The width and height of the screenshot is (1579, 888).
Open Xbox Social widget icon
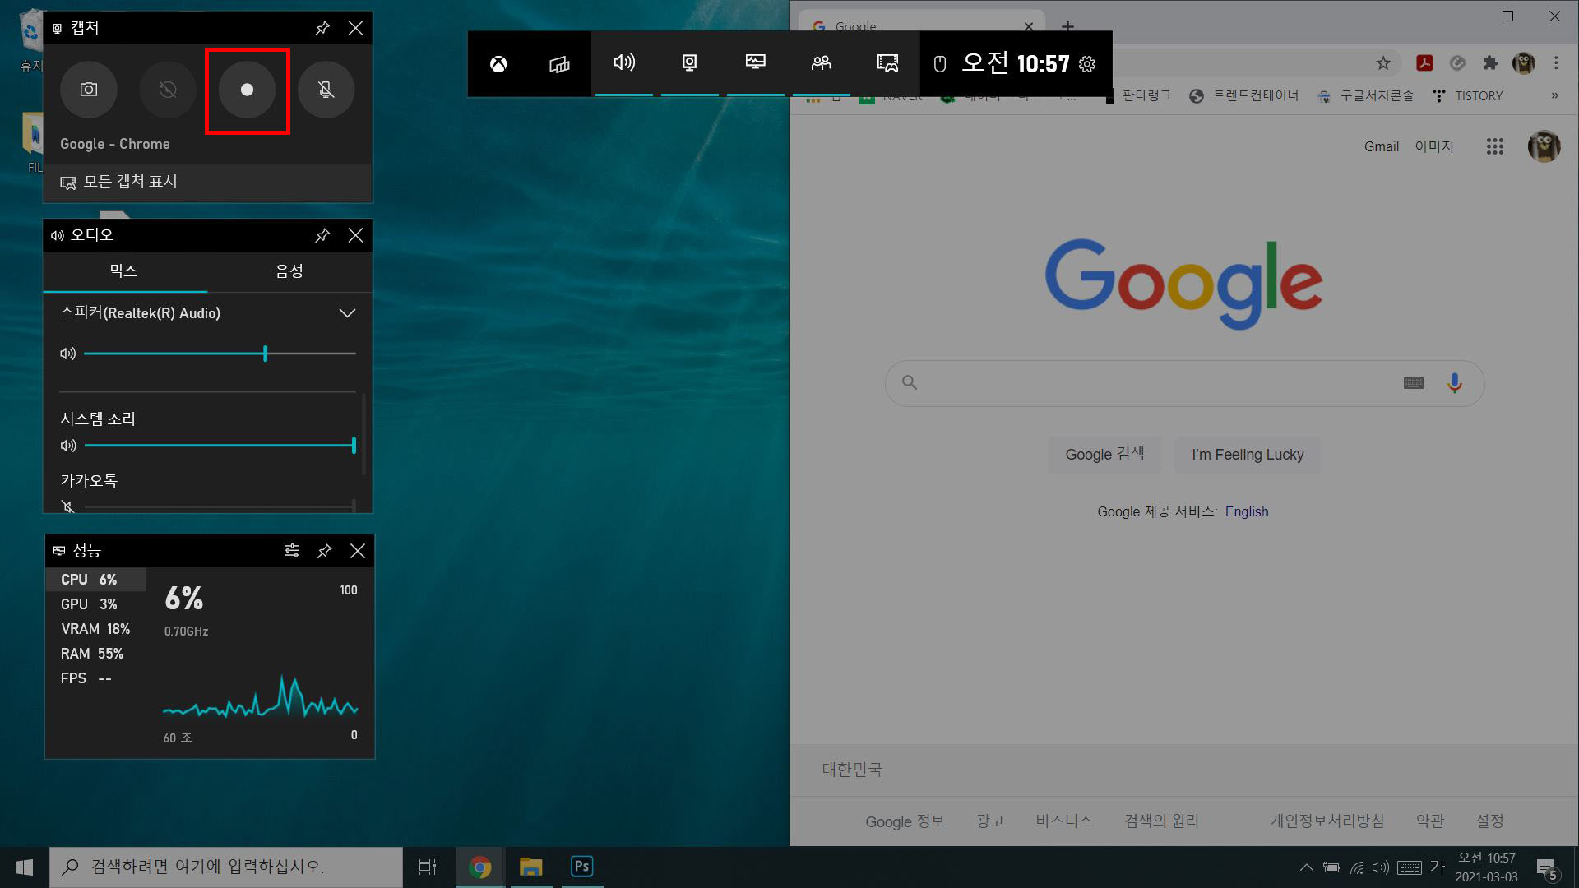tap(821, 63)
